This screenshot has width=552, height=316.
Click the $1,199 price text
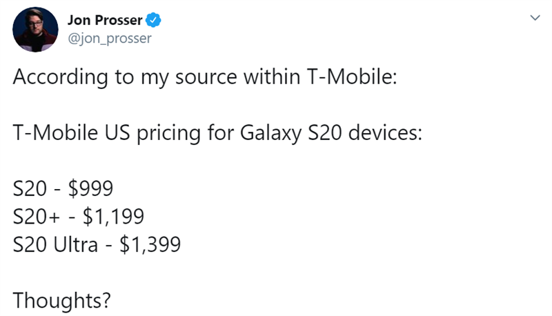pyautogui.click(x=113, y=217)
